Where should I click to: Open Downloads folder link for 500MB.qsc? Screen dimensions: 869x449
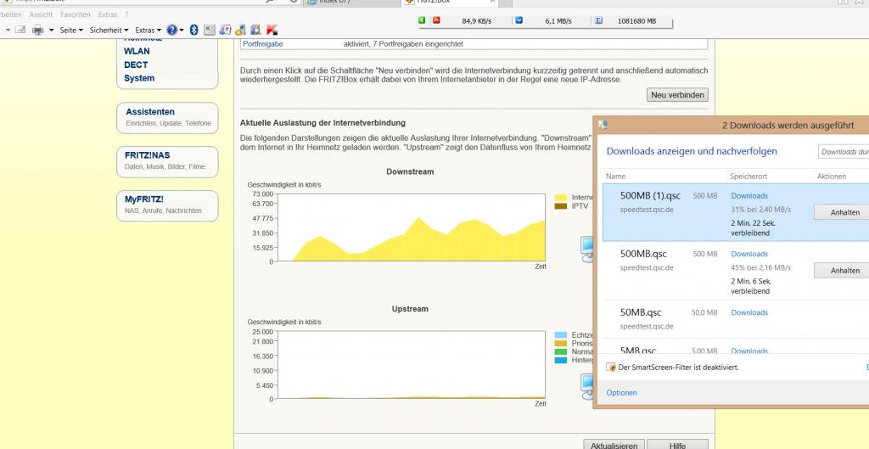coord(749,254)
